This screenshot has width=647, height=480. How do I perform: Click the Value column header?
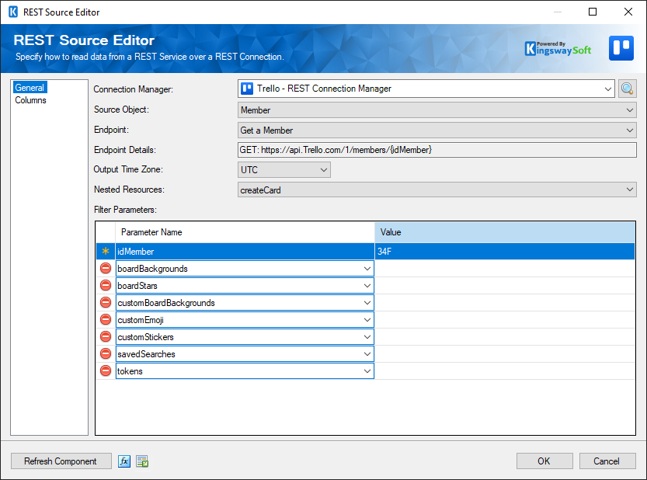pyautogui.click(x=505, y=232)
